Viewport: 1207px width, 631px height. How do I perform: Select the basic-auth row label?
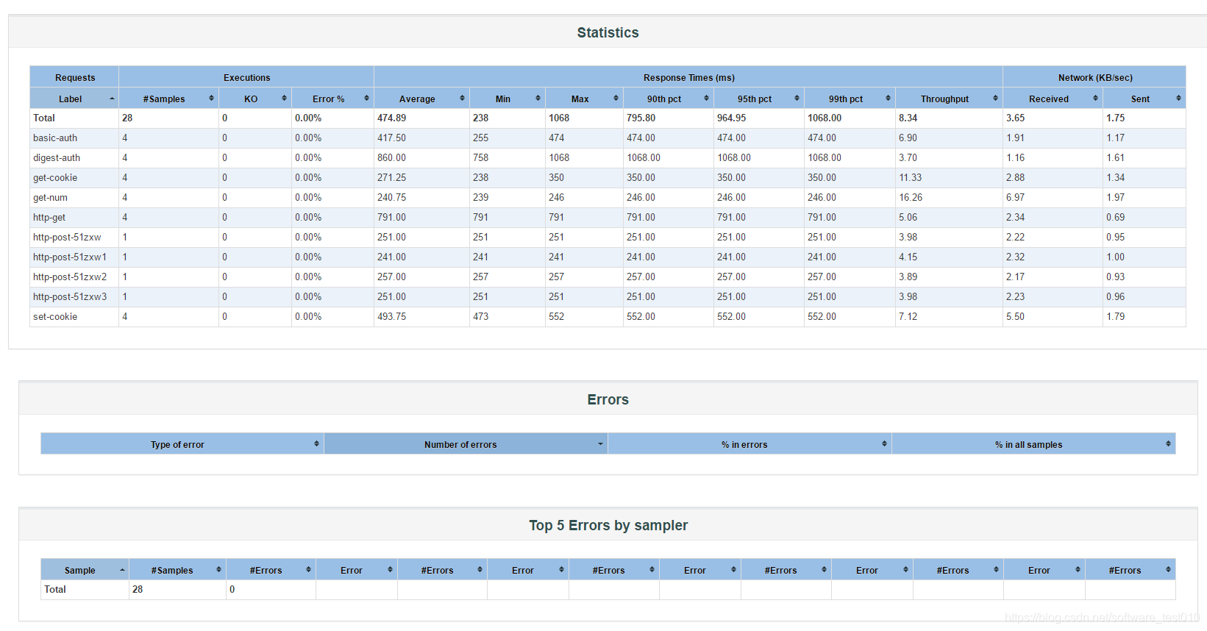[x=55, y=138]
